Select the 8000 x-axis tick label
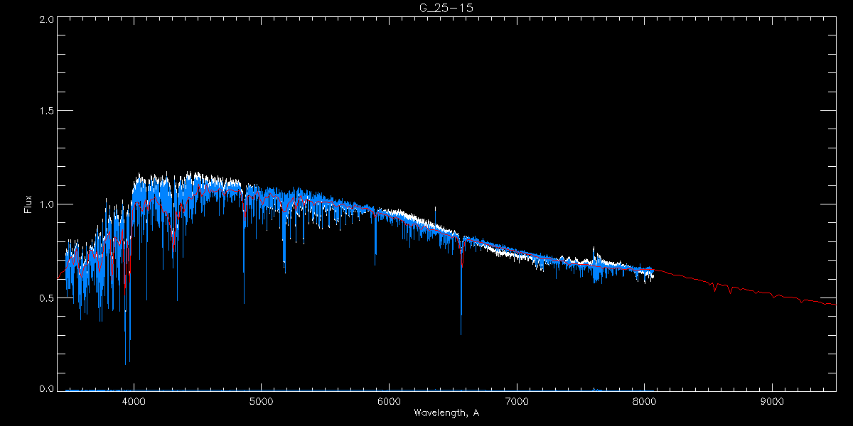Image resolution: width=853 pixels, height=426 pixels. (644, 401)
